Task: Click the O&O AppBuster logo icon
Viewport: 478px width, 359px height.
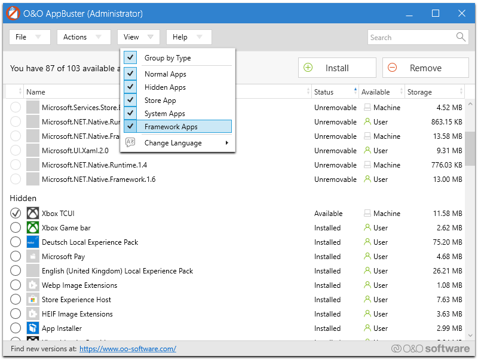Action: point(13,13)
